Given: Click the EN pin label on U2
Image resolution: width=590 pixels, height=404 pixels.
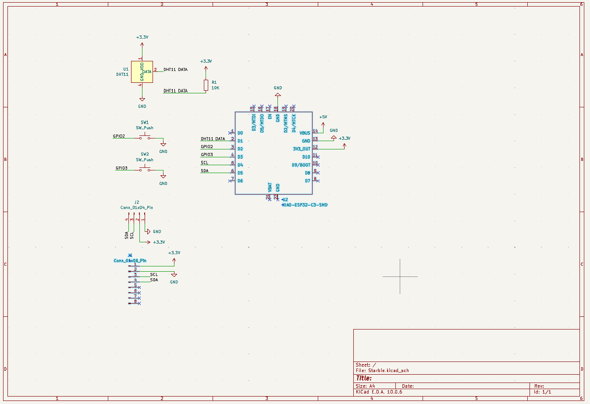Looking at the screenshot, I should (x=270, y=117).
